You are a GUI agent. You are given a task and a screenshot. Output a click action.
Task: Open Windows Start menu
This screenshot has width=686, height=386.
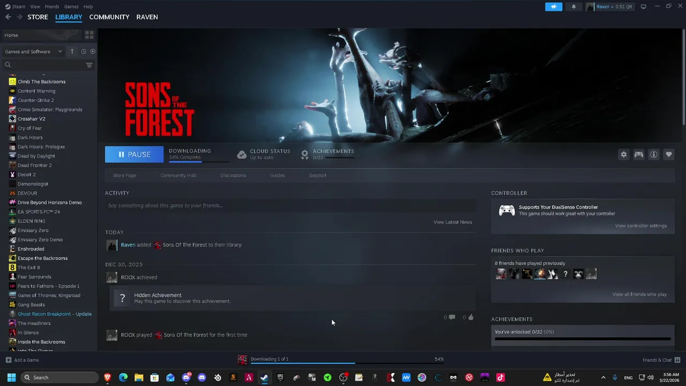coord(11,377)
